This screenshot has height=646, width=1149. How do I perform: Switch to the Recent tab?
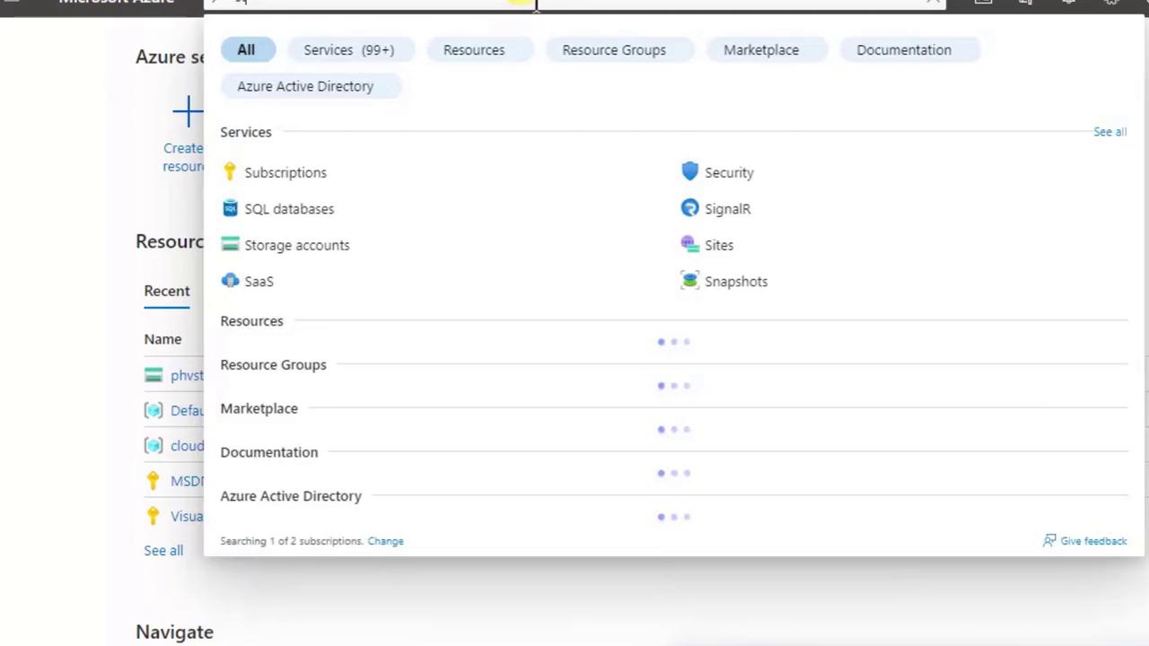tap(167, 291)
